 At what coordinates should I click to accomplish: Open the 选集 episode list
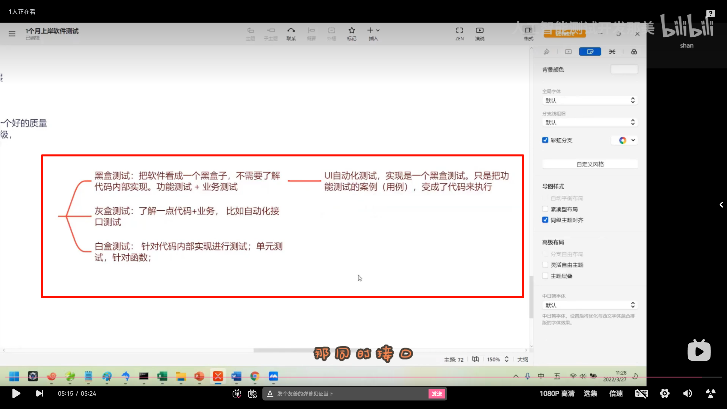[590, 393]
